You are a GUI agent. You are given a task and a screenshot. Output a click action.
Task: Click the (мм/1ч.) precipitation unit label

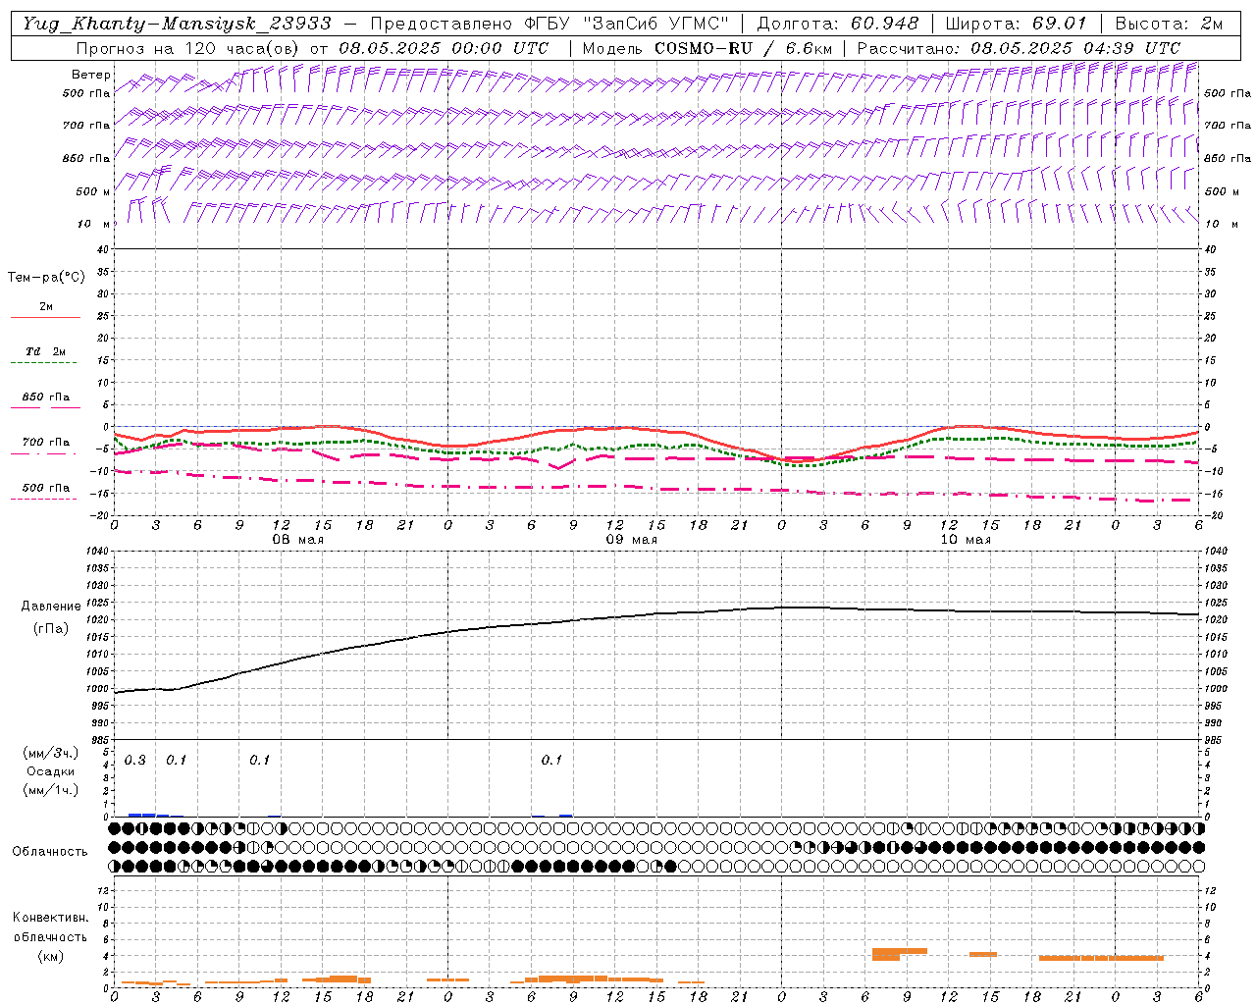50,790
